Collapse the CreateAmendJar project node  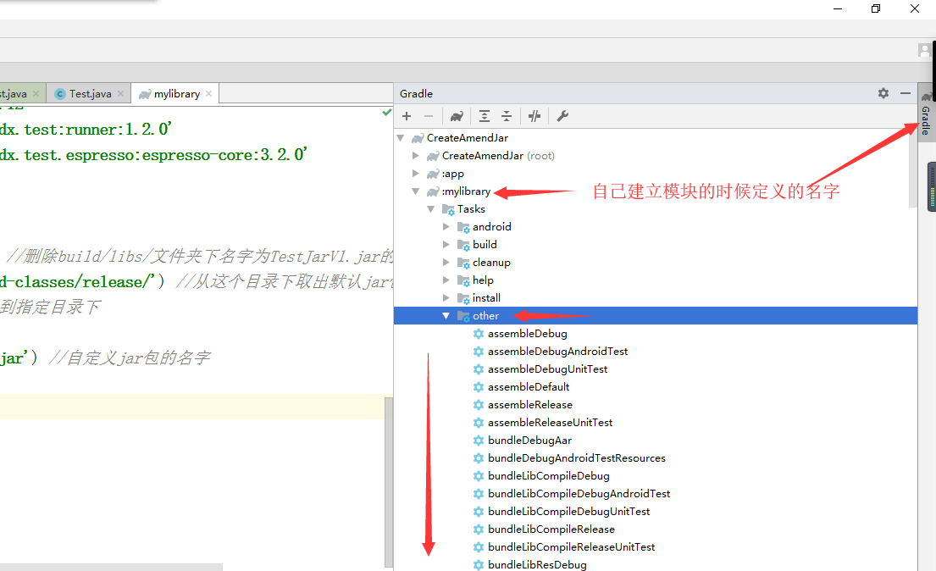coord(401,138)
